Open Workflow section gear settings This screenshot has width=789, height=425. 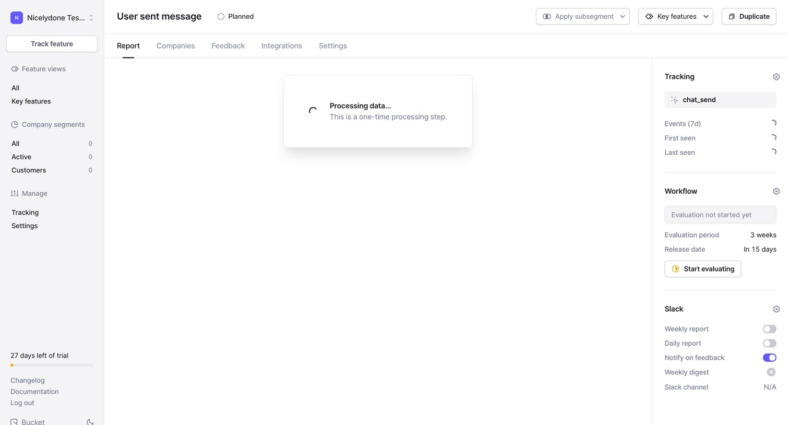click(x=776, y=192)
